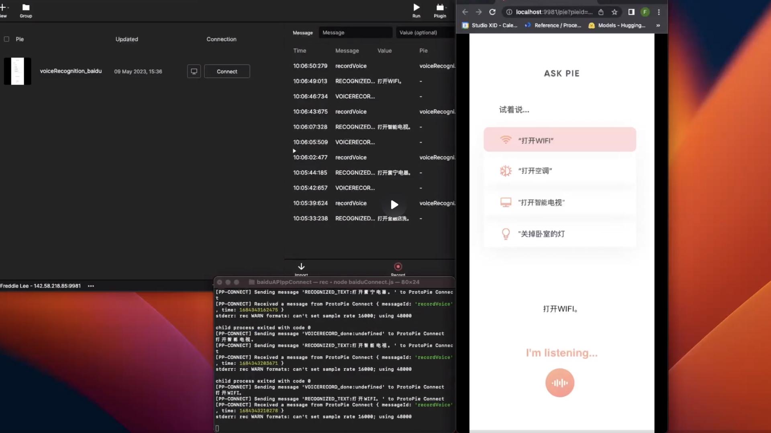This screenshot has width=771, height=433.
Task: Open the Plugin toolbar icon
Action: [439, 8]
